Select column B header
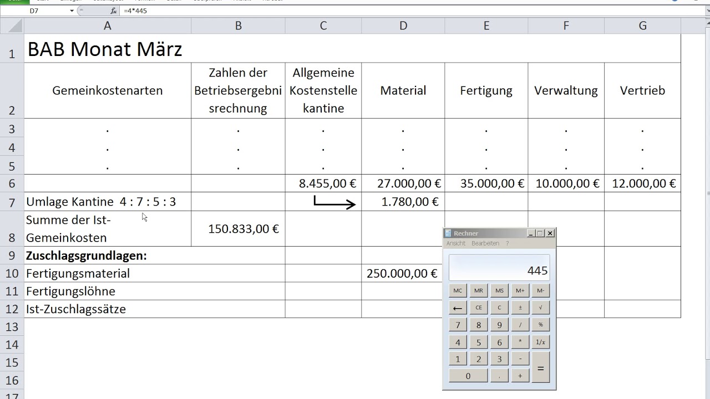 pos(238,25)
